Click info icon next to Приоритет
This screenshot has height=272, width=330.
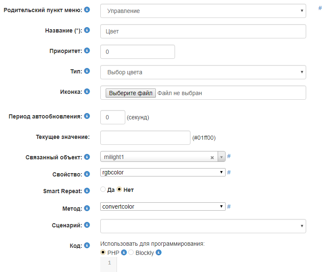click(87, 50)
